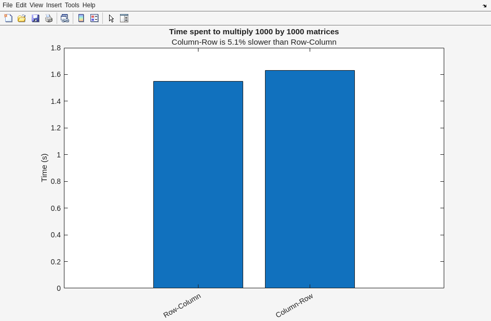Open the File menu
The image size is (491, 321).
7,5
